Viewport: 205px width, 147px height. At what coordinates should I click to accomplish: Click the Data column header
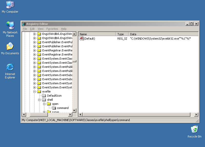pos(163,34)
